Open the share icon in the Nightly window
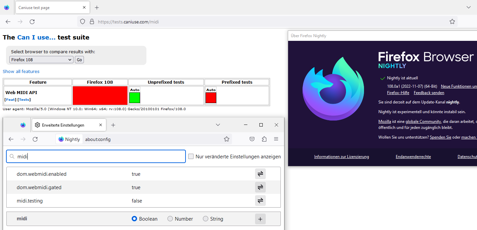The image size is (477, 230). (x=264, y=139)
